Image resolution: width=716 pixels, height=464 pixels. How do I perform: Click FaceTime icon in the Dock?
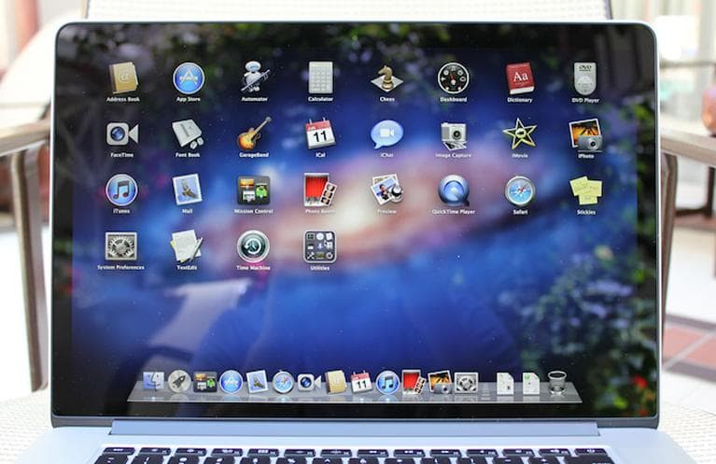click(309, 382)
